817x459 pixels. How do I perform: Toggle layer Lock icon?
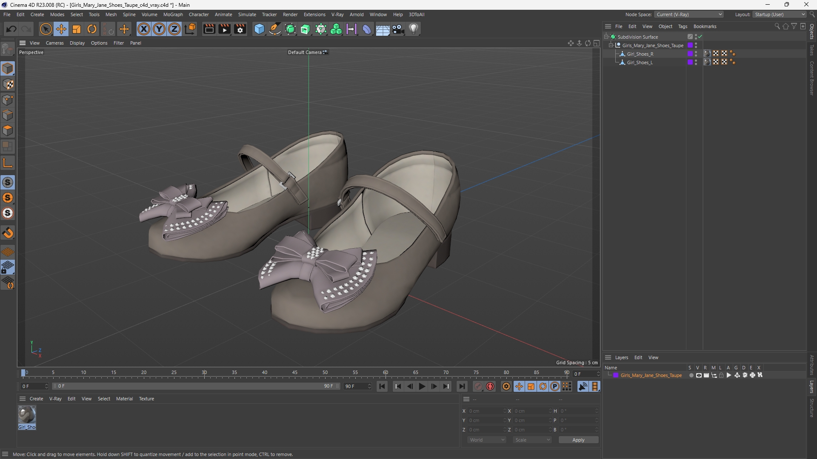click(x=721, y=375)
